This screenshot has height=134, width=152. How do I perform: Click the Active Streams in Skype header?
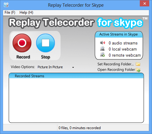[119, 34]
